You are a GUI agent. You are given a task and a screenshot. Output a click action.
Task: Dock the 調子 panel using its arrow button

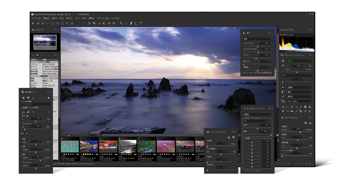(269, 33)
